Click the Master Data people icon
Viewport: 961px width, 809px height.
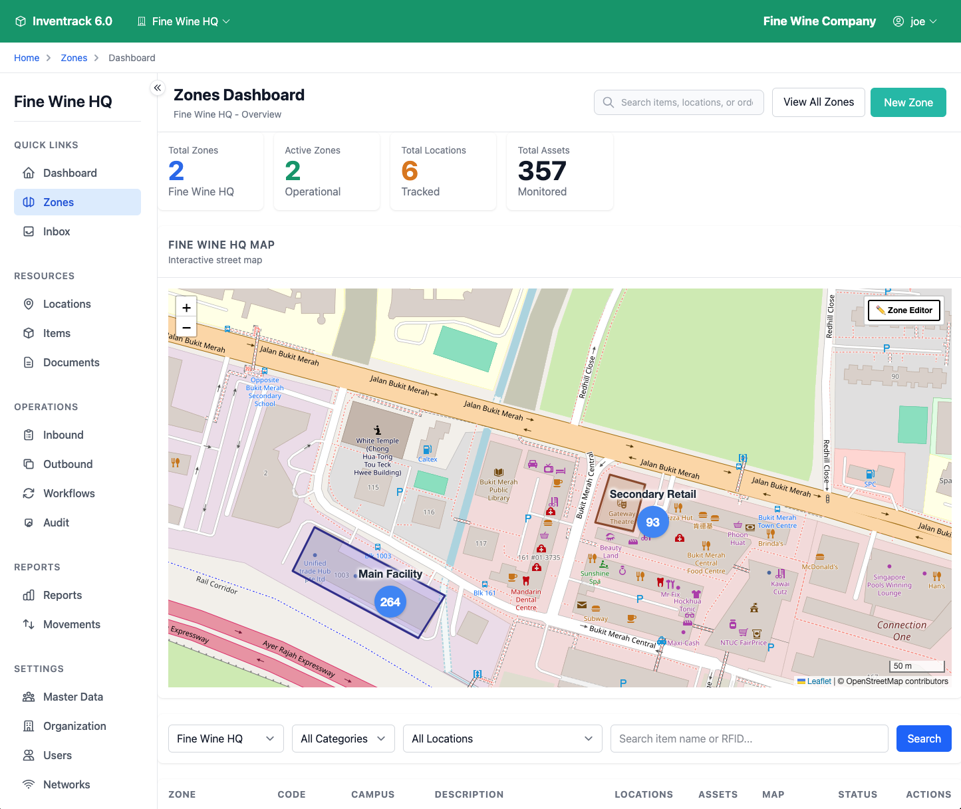point(29,697)
